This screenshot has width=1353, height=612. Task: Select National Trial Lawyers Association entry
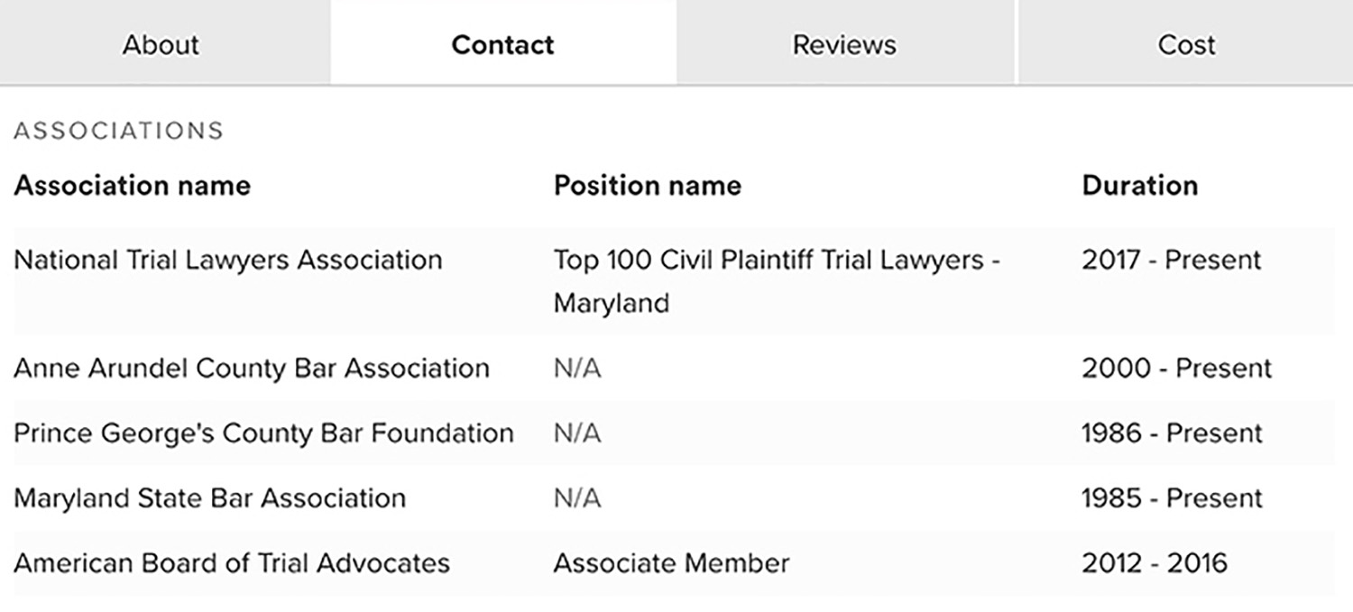tap(228, 260)
